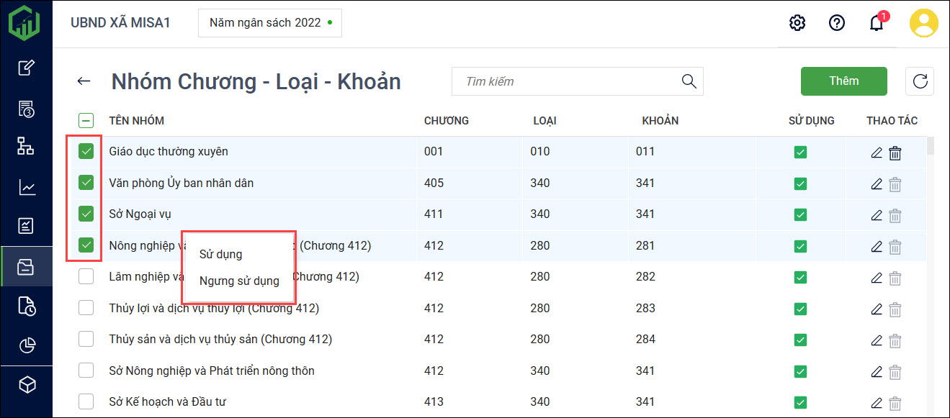Open the settings gear icon
This screenshot has width=950, height=418.
click(x=797, y=23)
